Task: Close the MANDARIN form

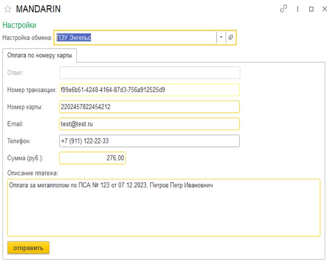Action: [x=325, y=9]
